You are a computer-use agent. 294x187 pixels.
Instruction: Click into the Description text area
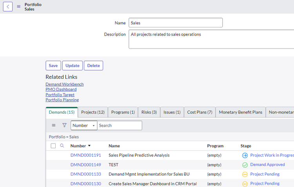point(211,39)
